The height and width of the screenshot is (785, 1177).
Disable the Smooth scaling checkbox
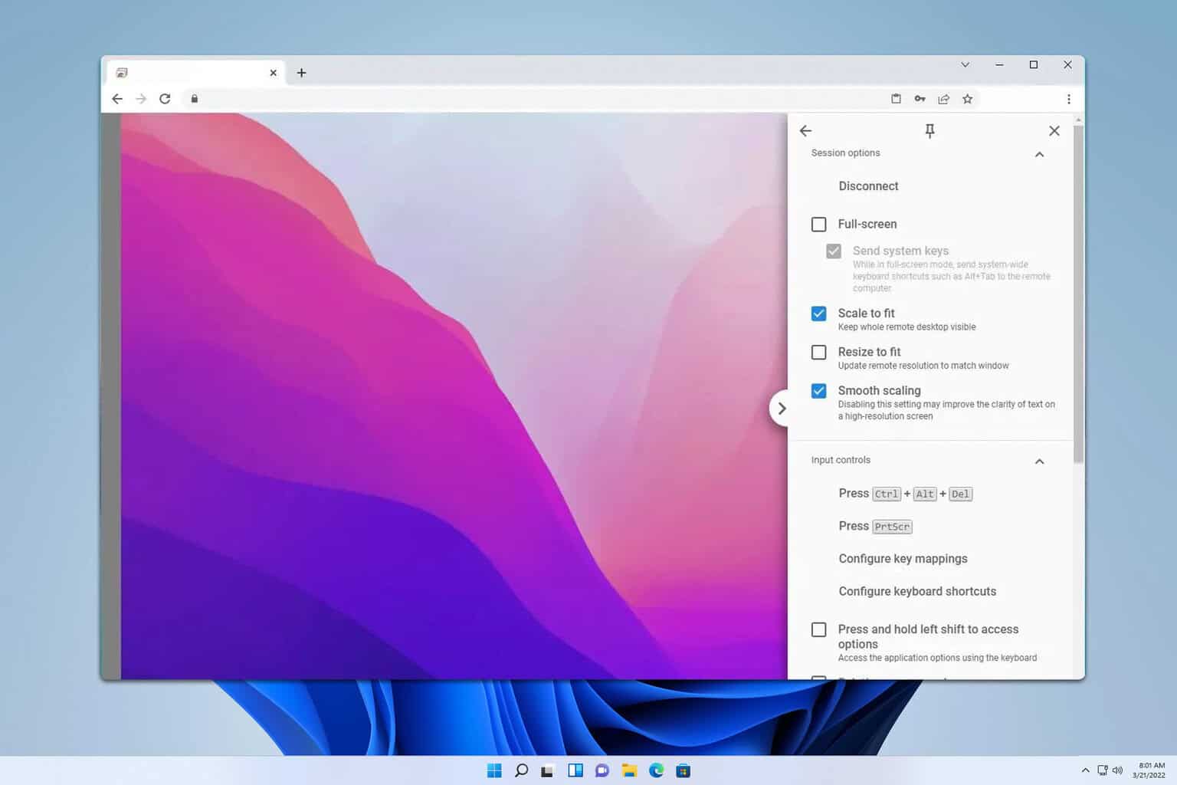[818, 391]
